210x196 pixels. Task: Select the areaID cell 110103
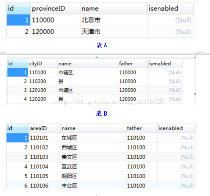(45, 157)
